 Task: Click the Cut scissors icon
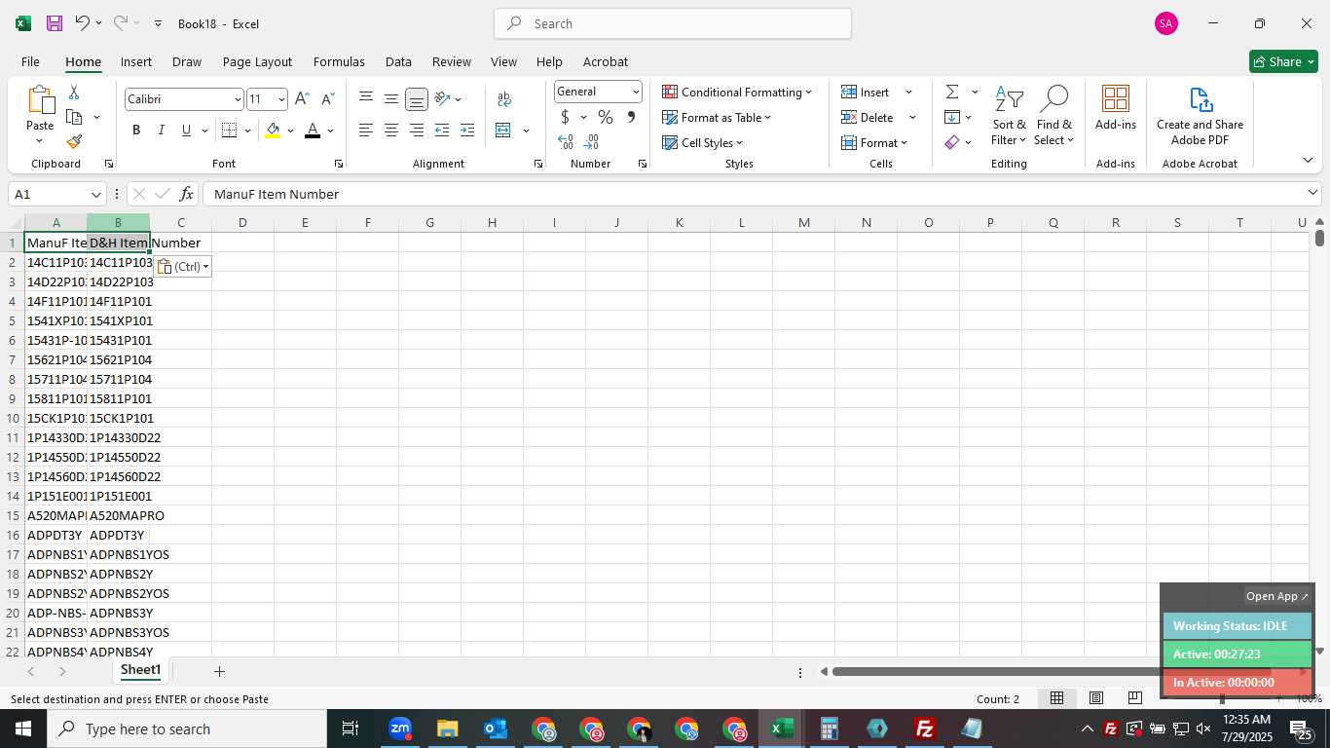(74, 93)
